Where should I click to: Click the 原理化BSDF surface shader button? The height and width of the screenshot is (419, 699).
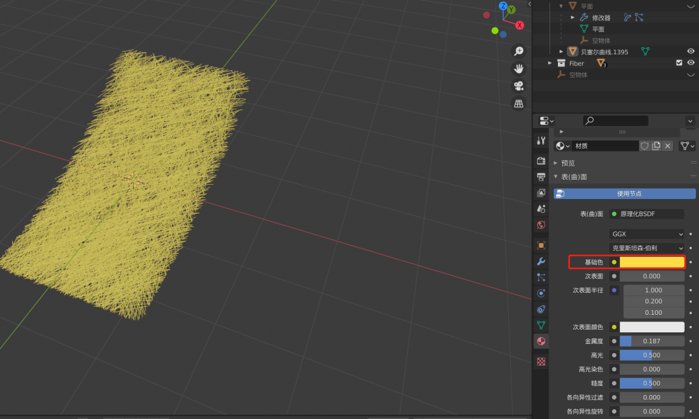647,214
